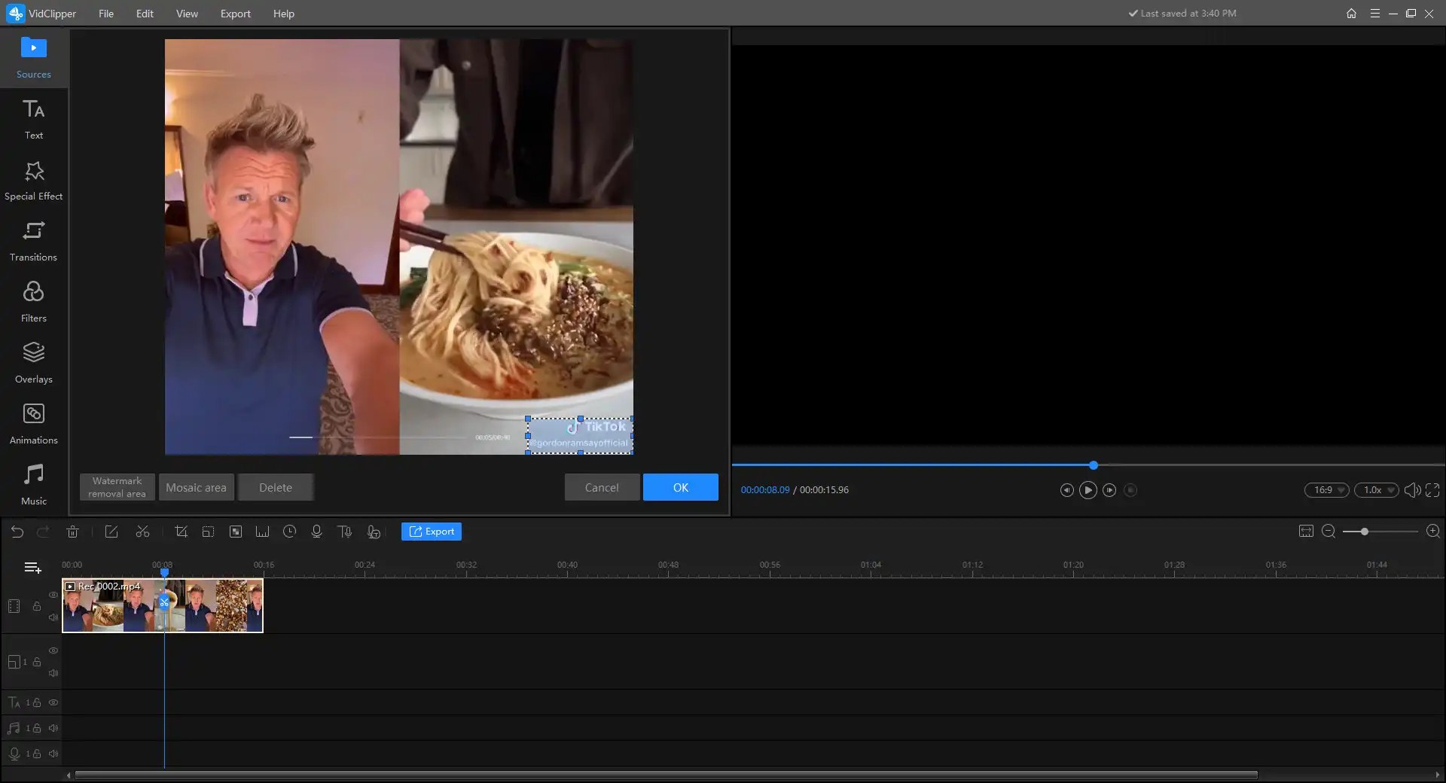
Task: Lock the voiceover microphone track
Action: pyautogui.click(x=36, y=754)
